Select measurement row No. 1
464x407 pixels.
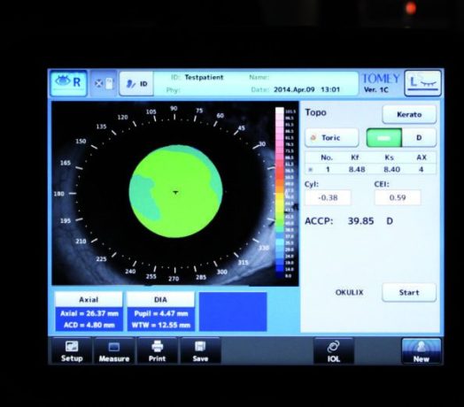click(370, 170)
